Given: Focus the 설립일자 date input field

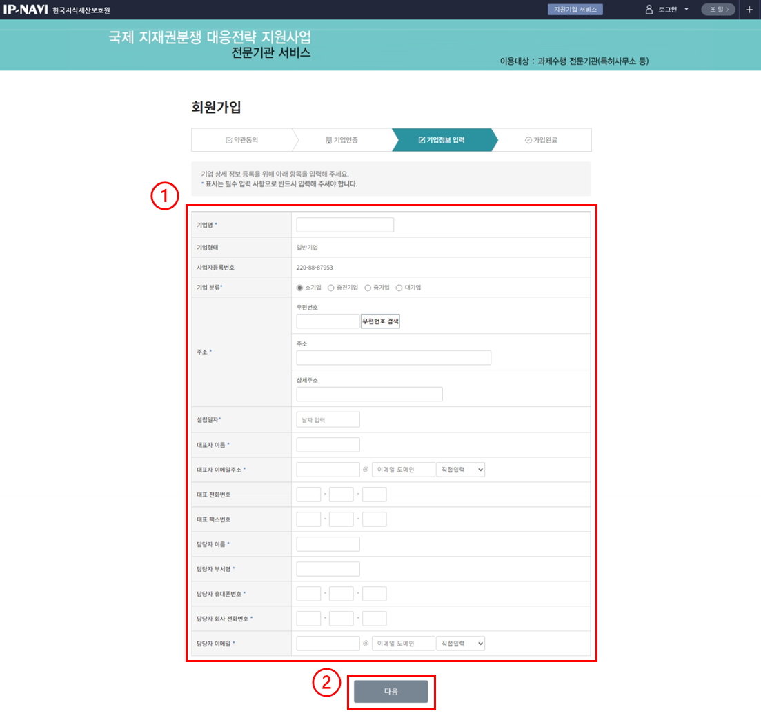Looking at the screenshot, I should click(328, 420).
